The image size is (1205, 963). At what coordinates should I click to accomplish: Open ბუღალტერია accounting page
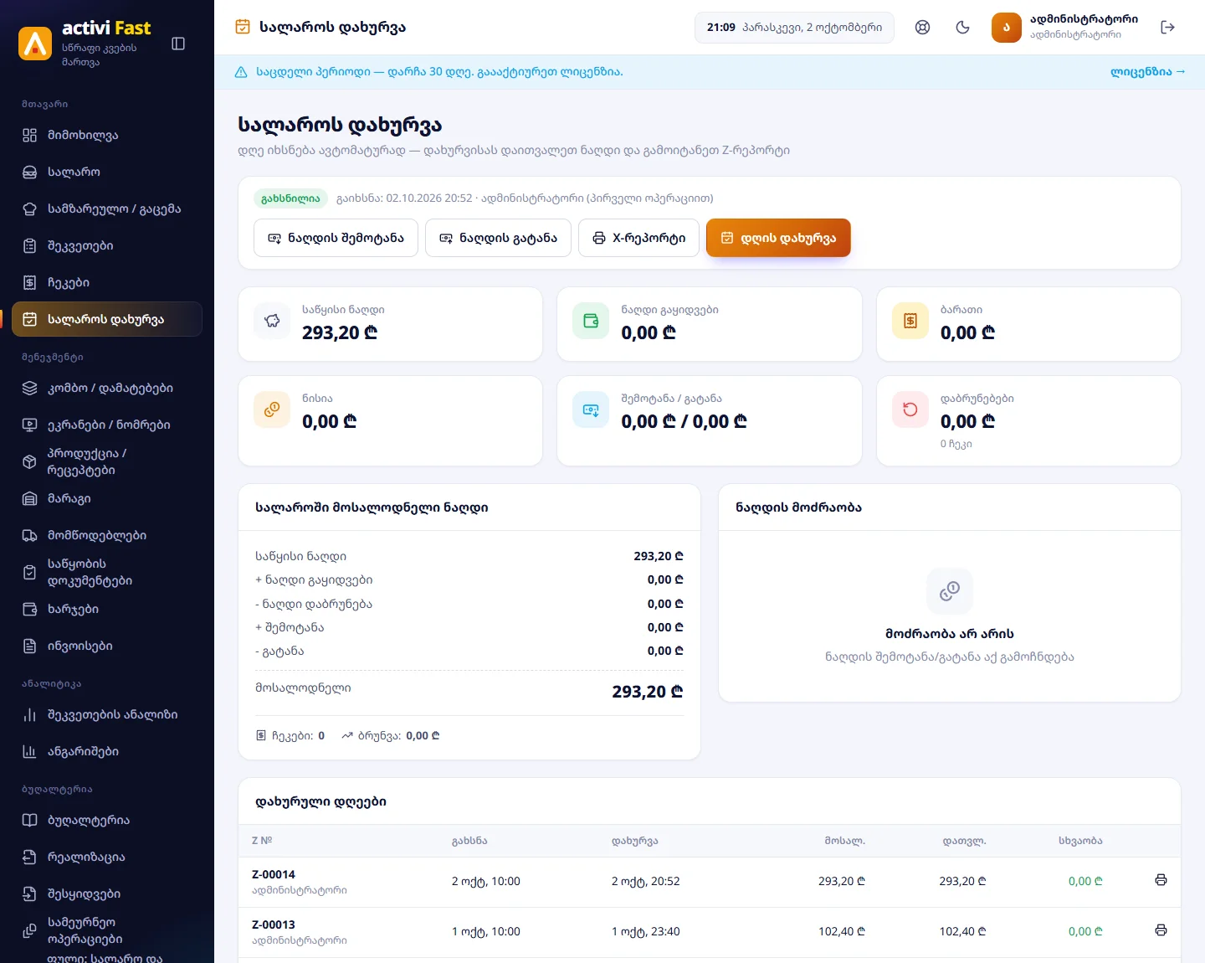click(x=107, y=821)
